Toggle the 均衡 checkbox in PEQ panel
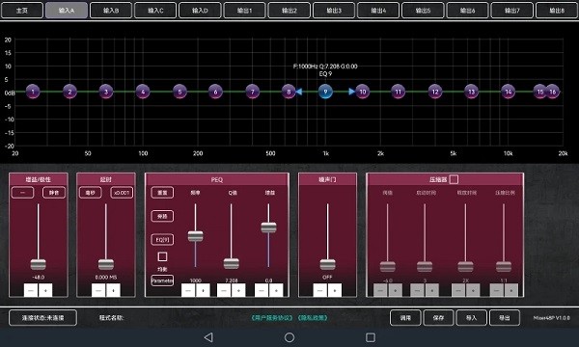 coord(162,256)
